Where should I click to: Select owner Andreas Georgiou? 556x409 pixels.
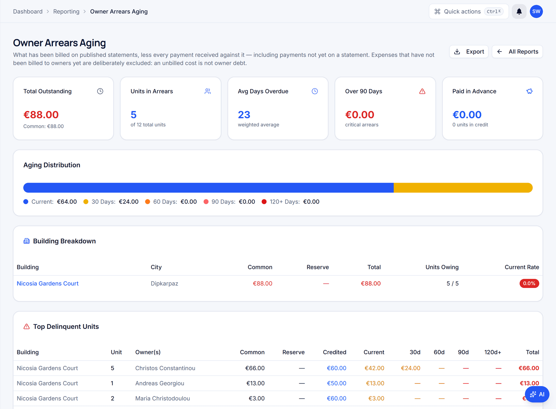160,383
